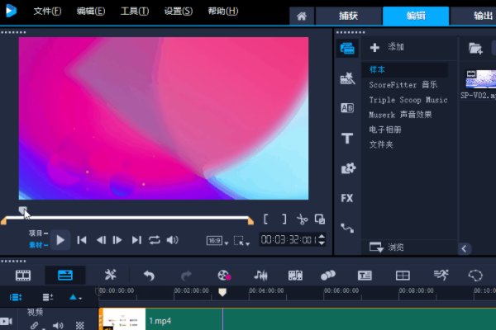Viewport: 496px width, 330px height.
Task: Open the Sound Mixer
Action: point(261,276)
